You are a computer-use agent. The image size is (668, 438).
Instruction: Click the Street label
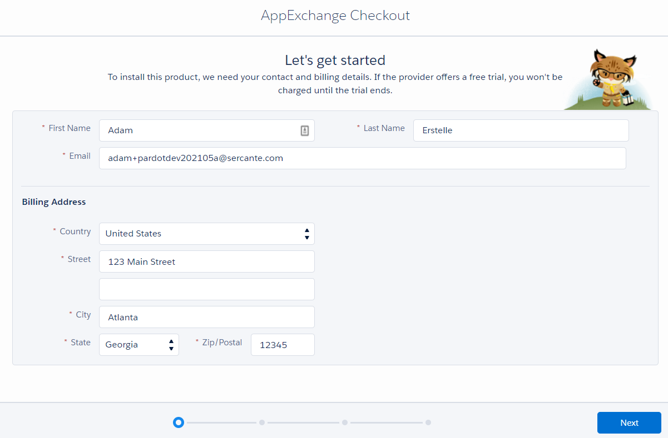pyautogui.click(x=79, y=259)
